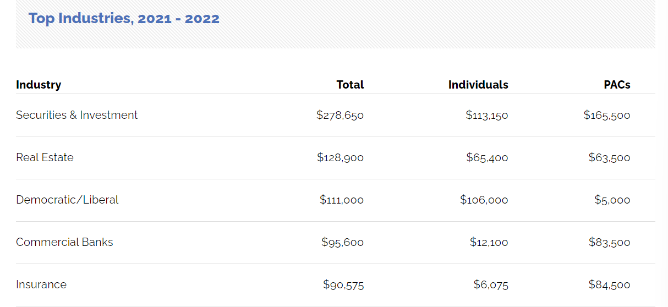The image size is (668, 307).
Task: Click the $95,600 Commercial Banks total
Action: point(342,242)
